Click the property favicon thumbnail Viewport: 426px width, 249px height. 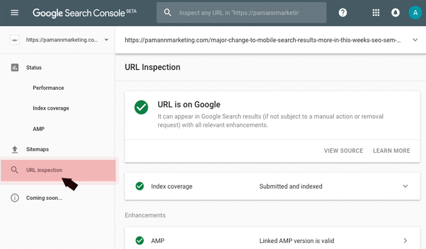(14, 40)
